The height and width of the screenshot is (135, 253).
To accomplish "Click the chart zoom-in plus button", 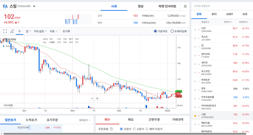I will pyautogui.click(x=97, y=98).
